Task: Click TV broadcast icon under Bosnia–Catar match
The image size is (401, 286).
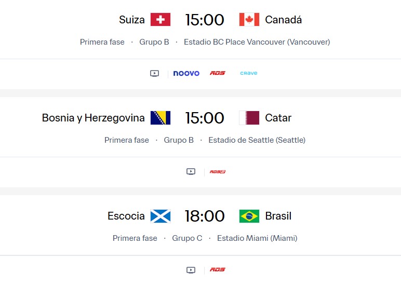Action: point(191,171)
